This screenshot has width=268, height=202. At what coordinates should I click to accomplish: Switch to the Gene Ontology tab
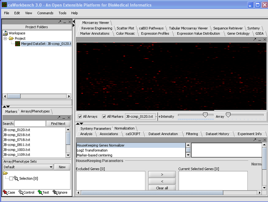click(x=238, y=33)
